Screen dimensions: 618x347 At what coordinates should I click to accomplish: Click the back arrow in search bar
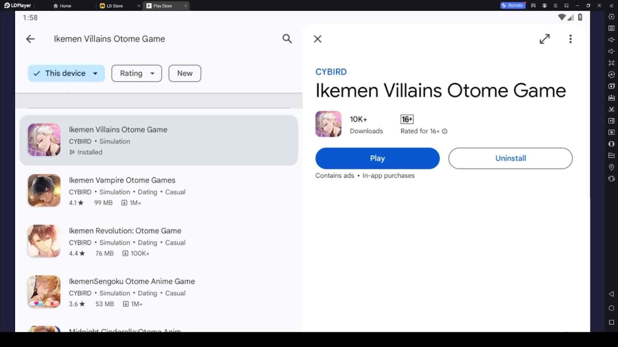tap(30, 39)
